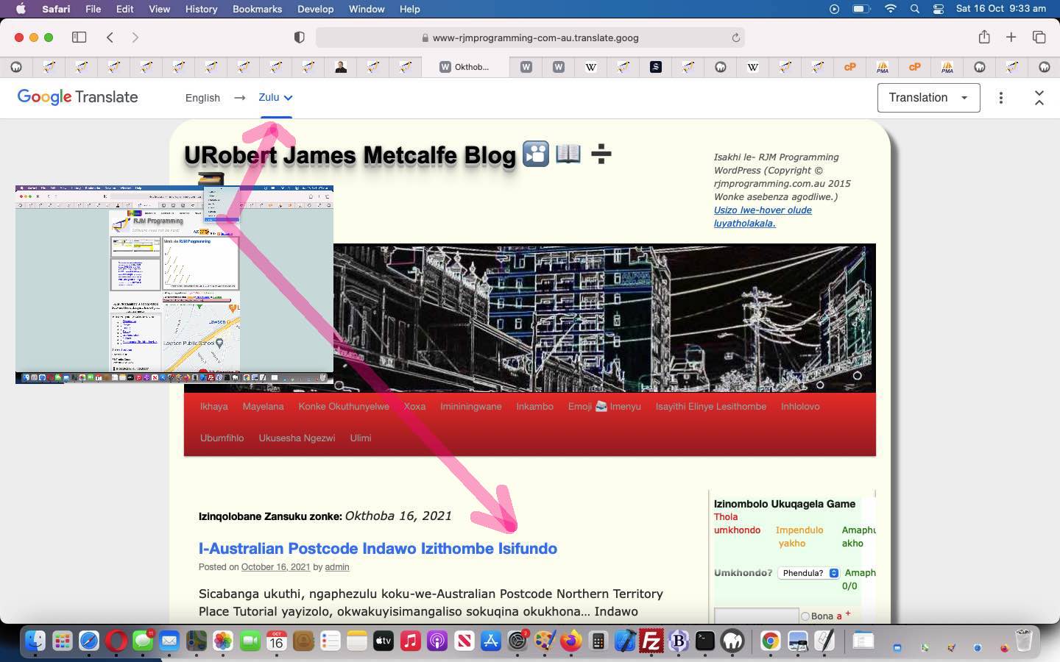
Task: Open the overlaid tutorial screenshot thumbnail
Action: (x=174, y=285)
